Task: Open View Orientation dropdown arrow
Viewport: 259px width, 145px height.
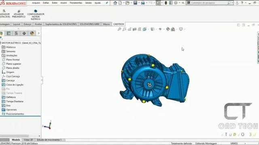Action: (x=148, y=29)
